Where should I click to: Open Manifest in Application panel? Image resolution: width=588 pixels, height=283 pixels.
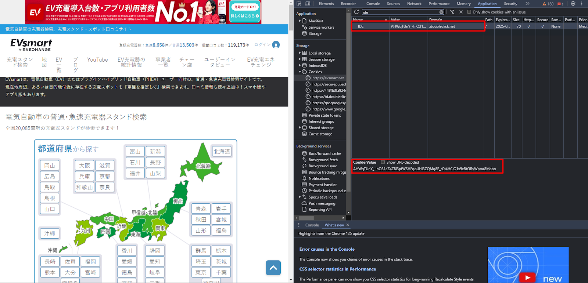click(316, 21)
